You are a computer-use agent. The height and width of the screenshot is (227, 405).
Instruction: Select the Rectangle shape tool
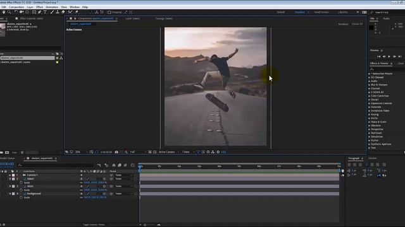coord(34,12)
